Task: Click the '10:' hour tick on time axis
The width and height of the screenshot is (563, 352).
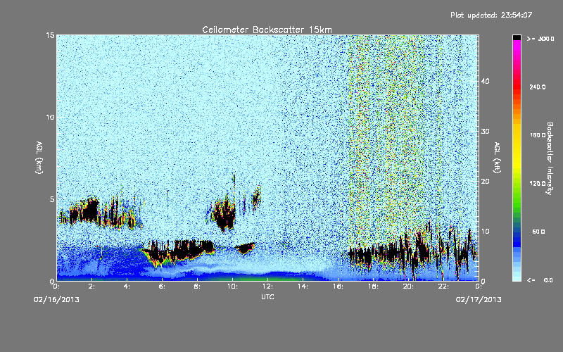Action: click(232, 287)
